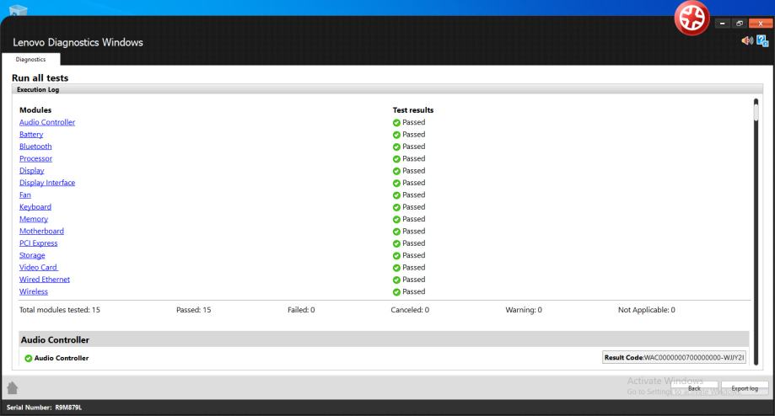The height and width of the screenshot is (416, 775).
Task: Switch to the Diagnostics tab
Action: 30,59
